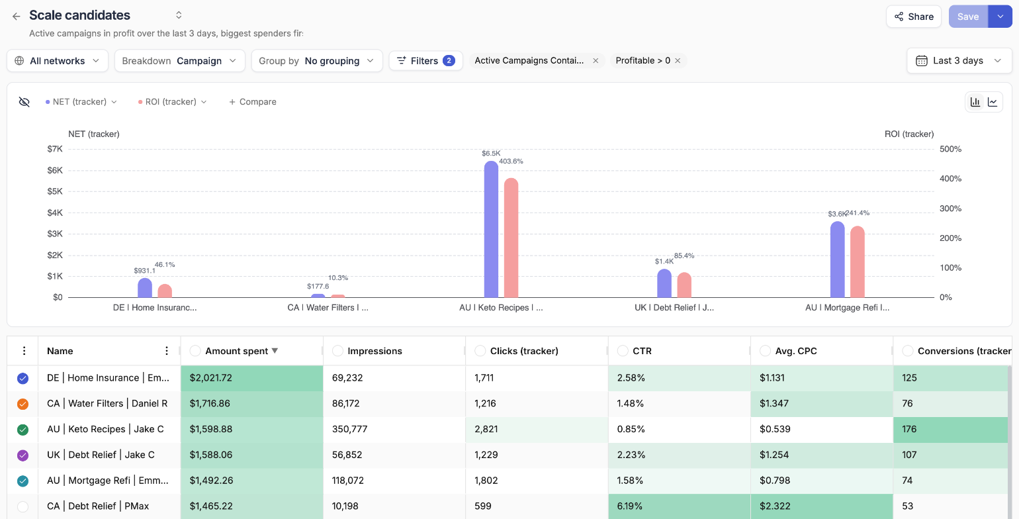The height and width of the screenshot is (519, 1019).
Task: Open the NET (tracker) metric dropdown
Action: [x=81, y=102]
